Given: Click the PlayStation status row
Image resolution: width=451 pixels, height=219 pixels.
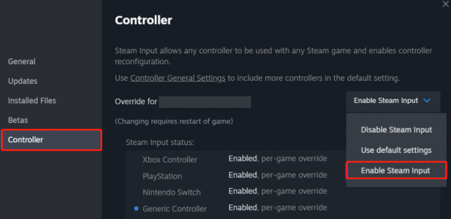Looking at the screenshot, I should point(235,175).
